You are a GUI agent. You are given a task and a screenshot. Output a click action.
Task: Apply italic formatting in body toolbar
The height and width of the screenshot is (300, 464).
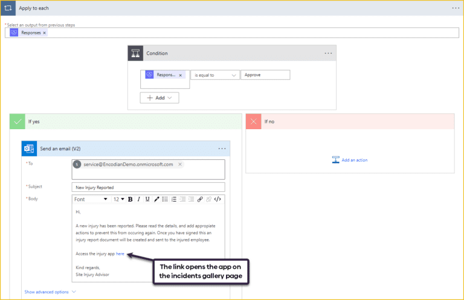coord(138,199)
